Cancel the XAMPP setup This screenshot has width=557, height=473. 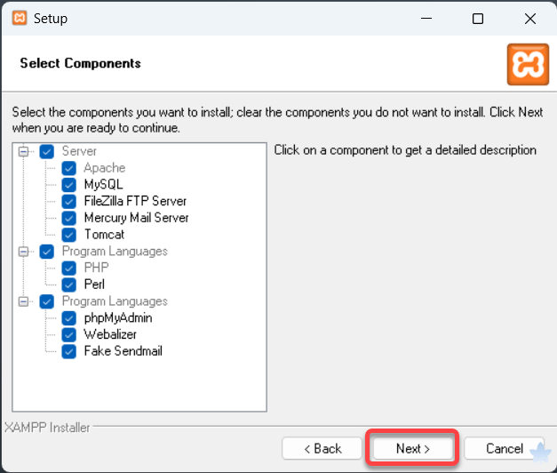coord(504,448)
